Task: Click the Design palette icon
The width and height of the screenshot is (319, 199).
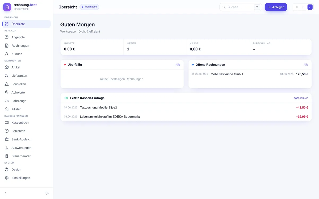Action: click(7, 169)
